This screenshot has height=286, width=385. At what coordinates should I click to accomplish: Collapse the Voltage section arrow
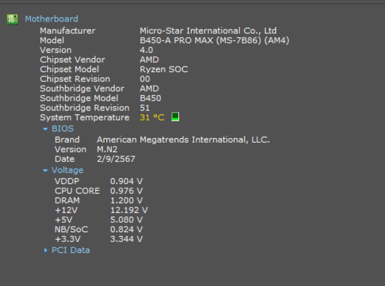[x=46, y=170]
